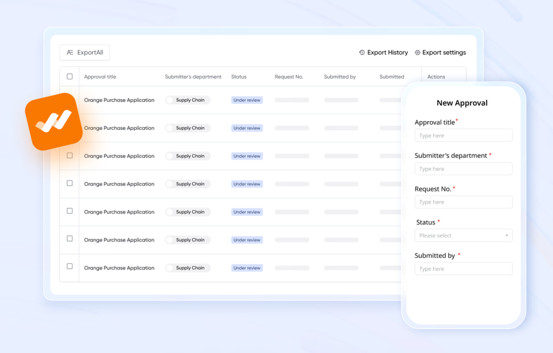Select 'Orange Purchase Application' in the bottom row
The width and height of the screenshot is (553, 353).
point(119,268)
